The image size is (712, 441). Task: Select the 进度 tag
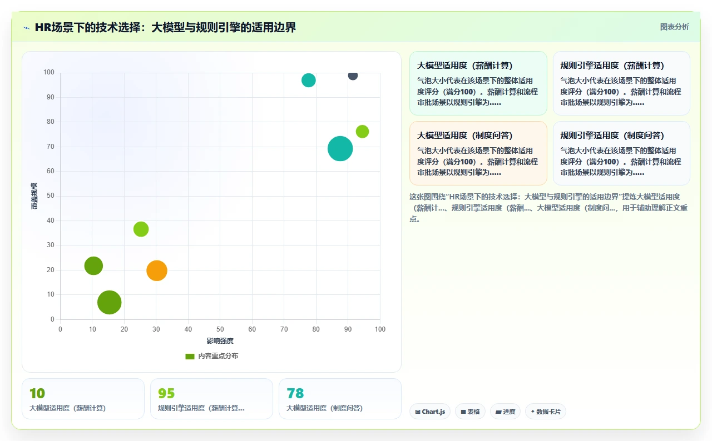(505, 412)
